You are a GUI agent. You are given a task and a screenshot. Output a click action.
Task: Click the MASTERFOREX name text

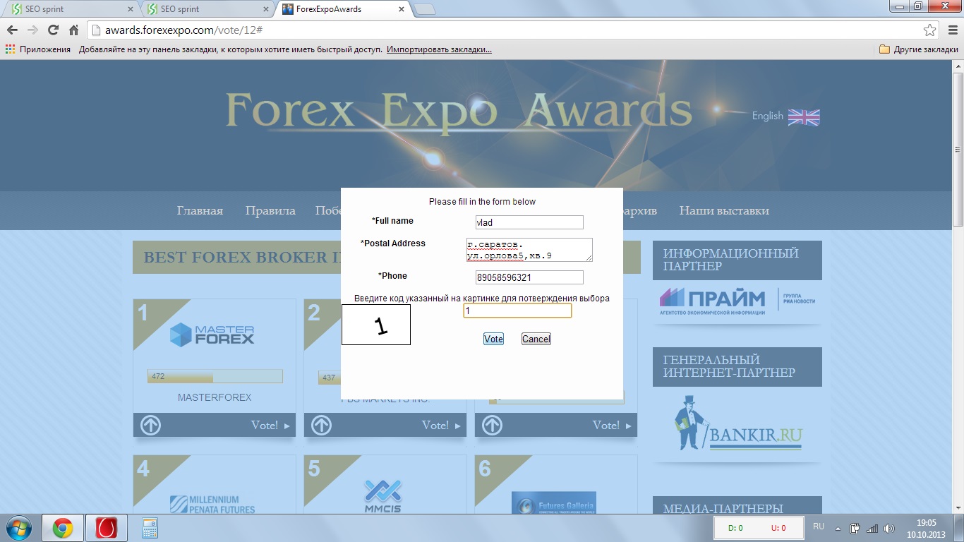pos(215,397)
